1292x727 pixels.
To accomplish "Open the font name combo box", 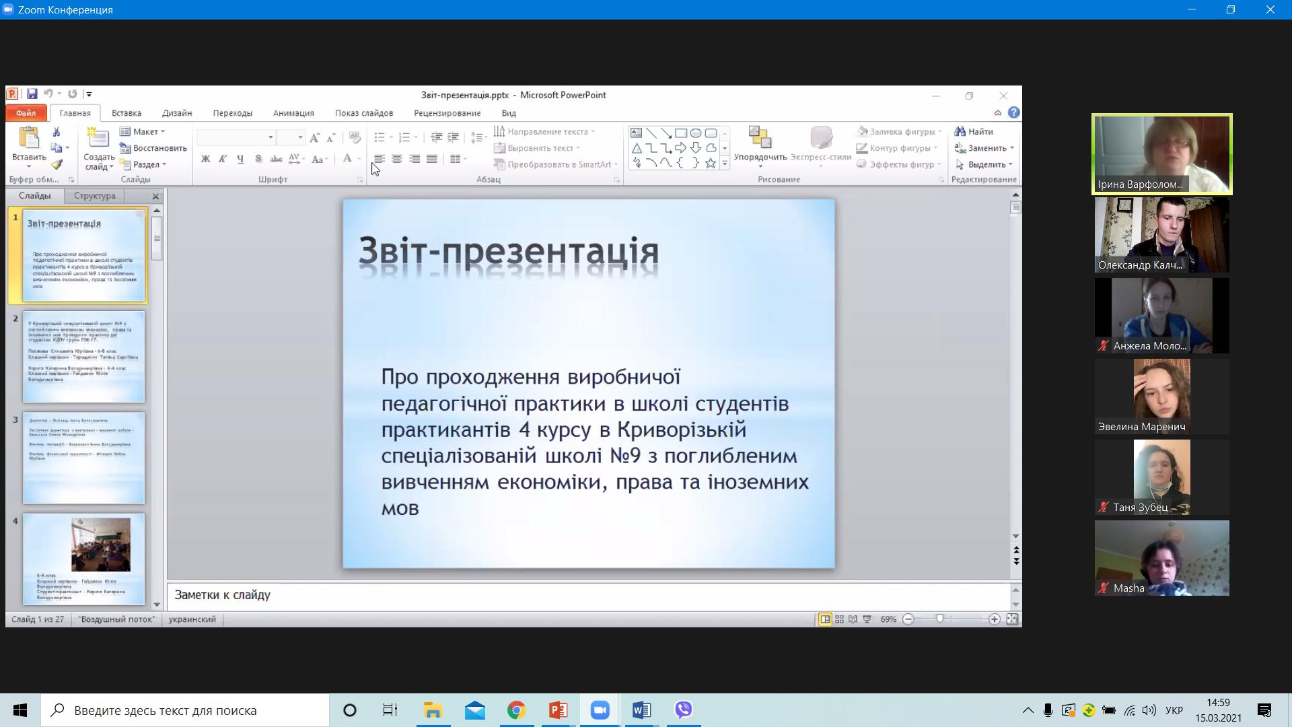I will tap(236, 137).
